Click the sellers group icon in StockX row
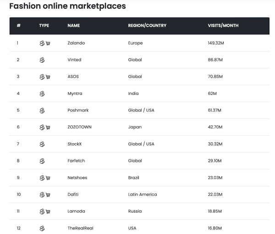 [42, 144]
